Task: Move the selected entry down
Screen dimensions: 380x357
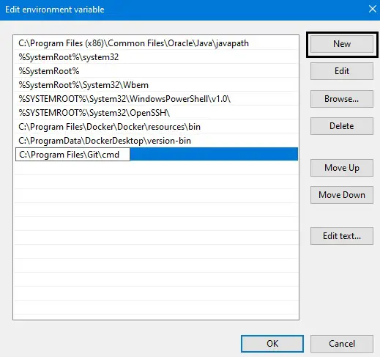Action: (342, 195)
